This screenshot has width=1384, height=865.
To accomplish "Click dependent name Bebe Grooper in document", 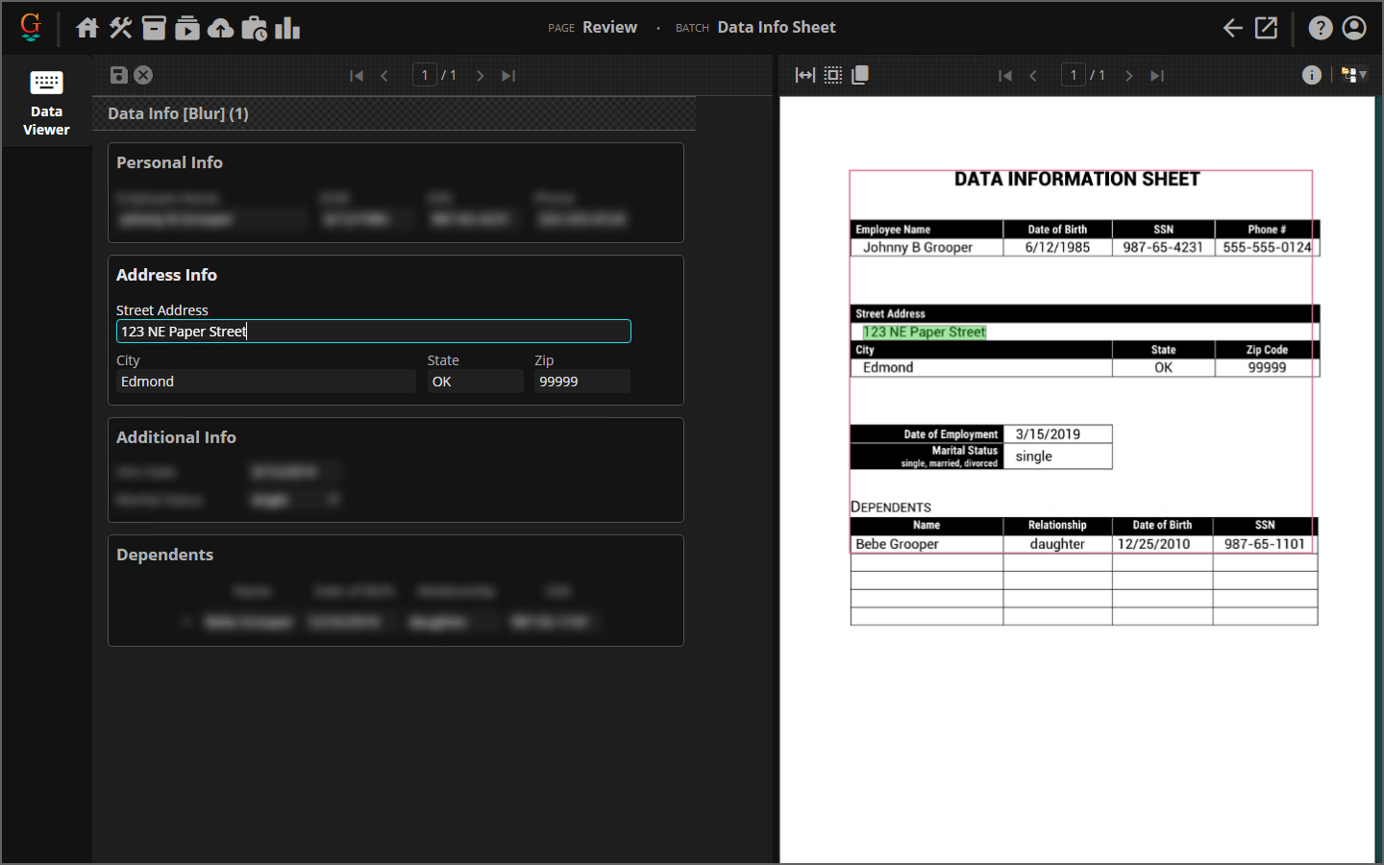I will click(897, 544).
